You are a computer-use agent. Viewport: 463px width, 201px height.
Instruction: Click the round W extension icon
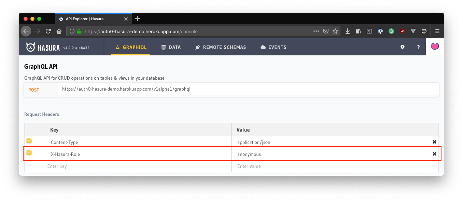[x=424, y=31]
